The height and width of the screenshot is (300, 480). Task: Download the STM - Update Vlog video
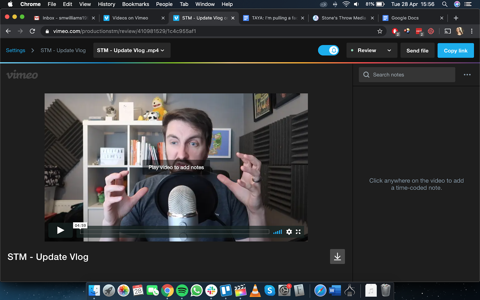tap(337, 256)
